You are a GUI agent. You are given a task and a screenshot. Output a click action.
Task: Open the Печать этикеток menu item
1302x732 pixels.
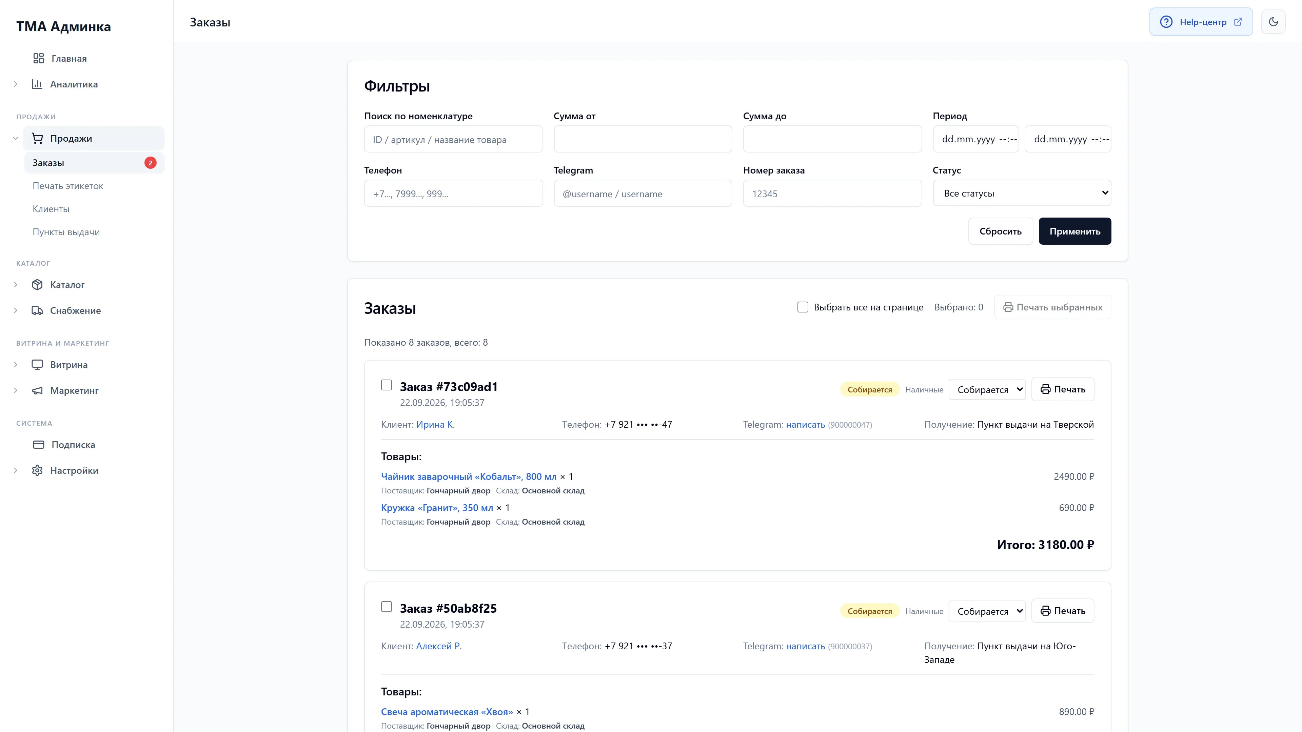click(68, 186)
